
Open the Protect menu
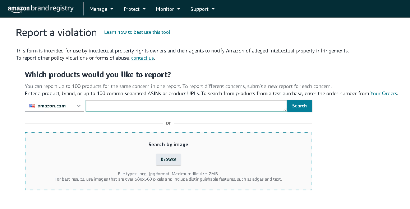tap(131, 9)
